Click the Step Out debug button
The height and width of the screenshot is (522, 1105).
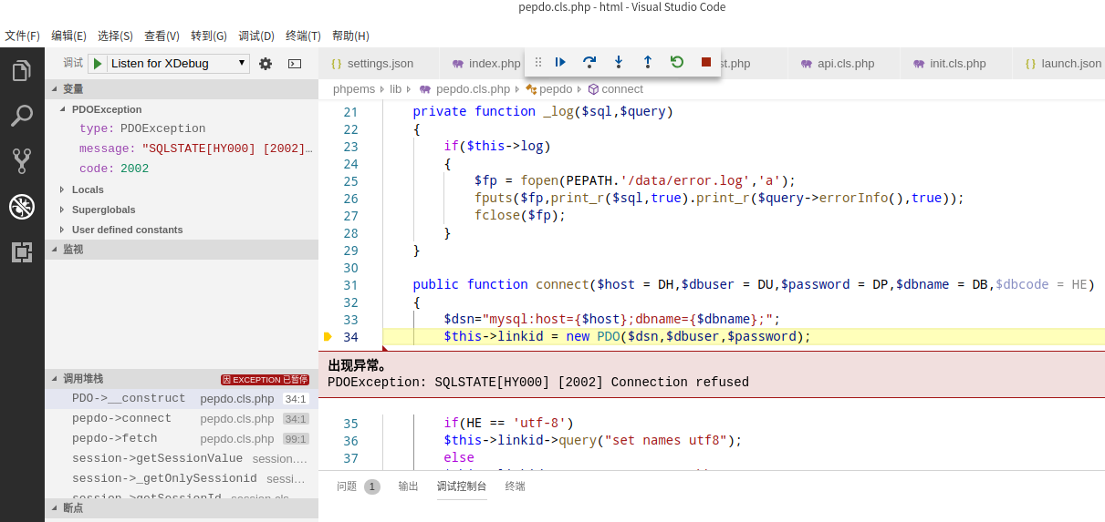click(648, 62)
